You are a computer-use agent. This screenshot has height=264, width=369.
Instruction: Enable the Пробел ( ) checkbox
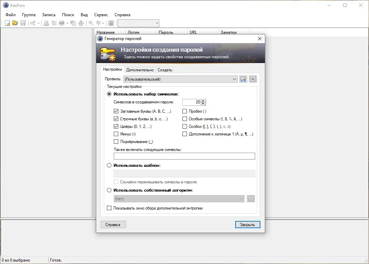click(x=185, y=111)
